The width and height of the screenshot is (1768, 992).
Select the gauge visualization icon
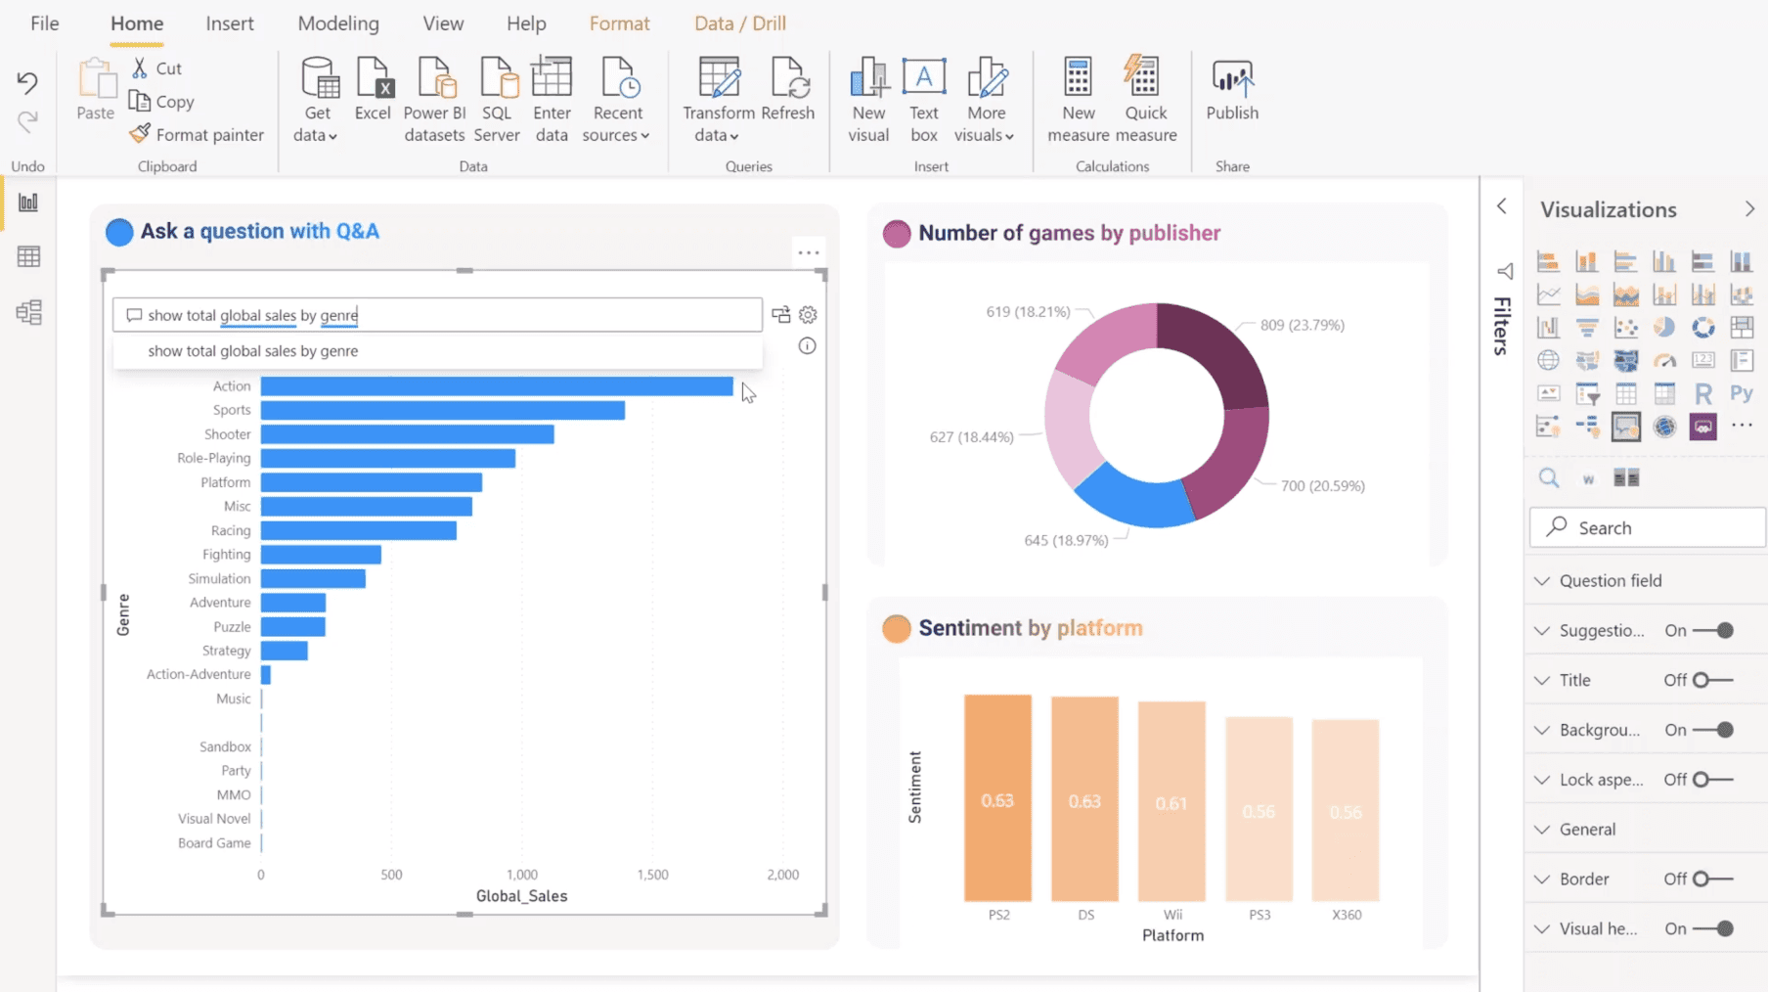[1665, 360]
